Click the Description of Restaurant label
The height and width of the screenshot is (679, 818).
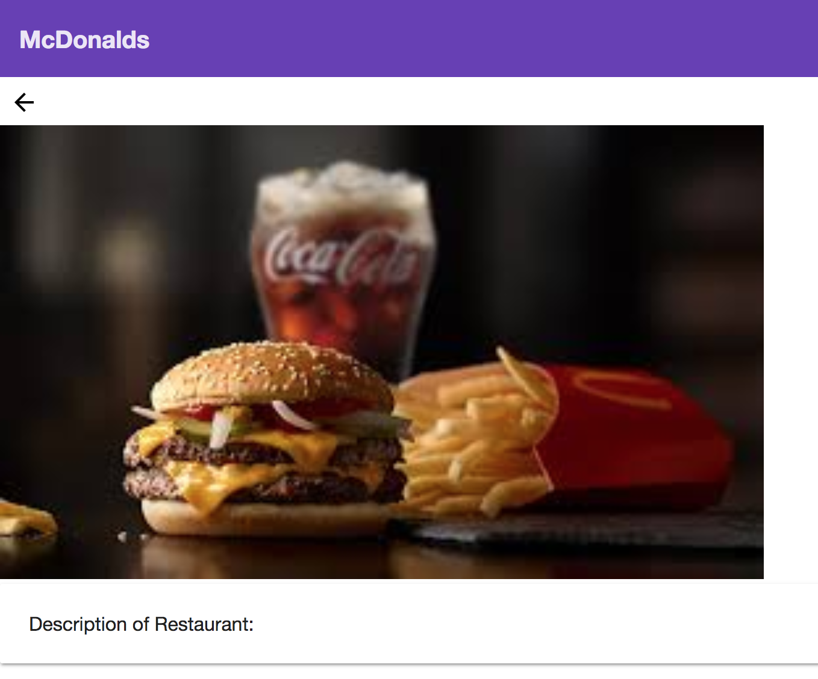click(x=142, y=624)
